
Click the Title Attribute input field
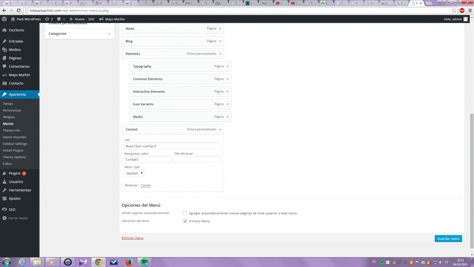(197, 159)
